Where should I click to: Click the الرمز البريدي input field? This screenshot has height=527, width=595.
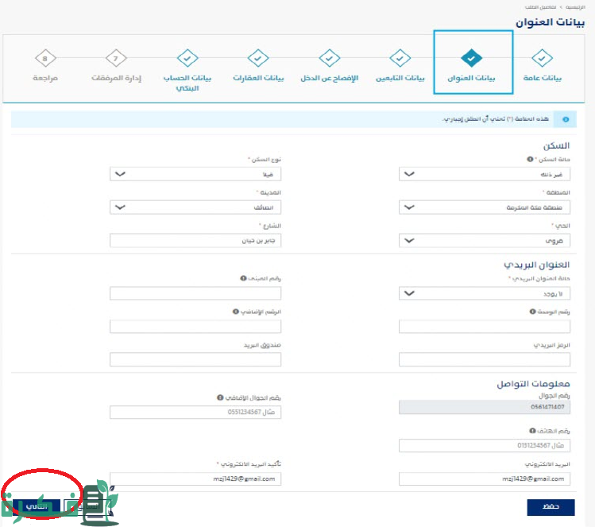(485, 359)
